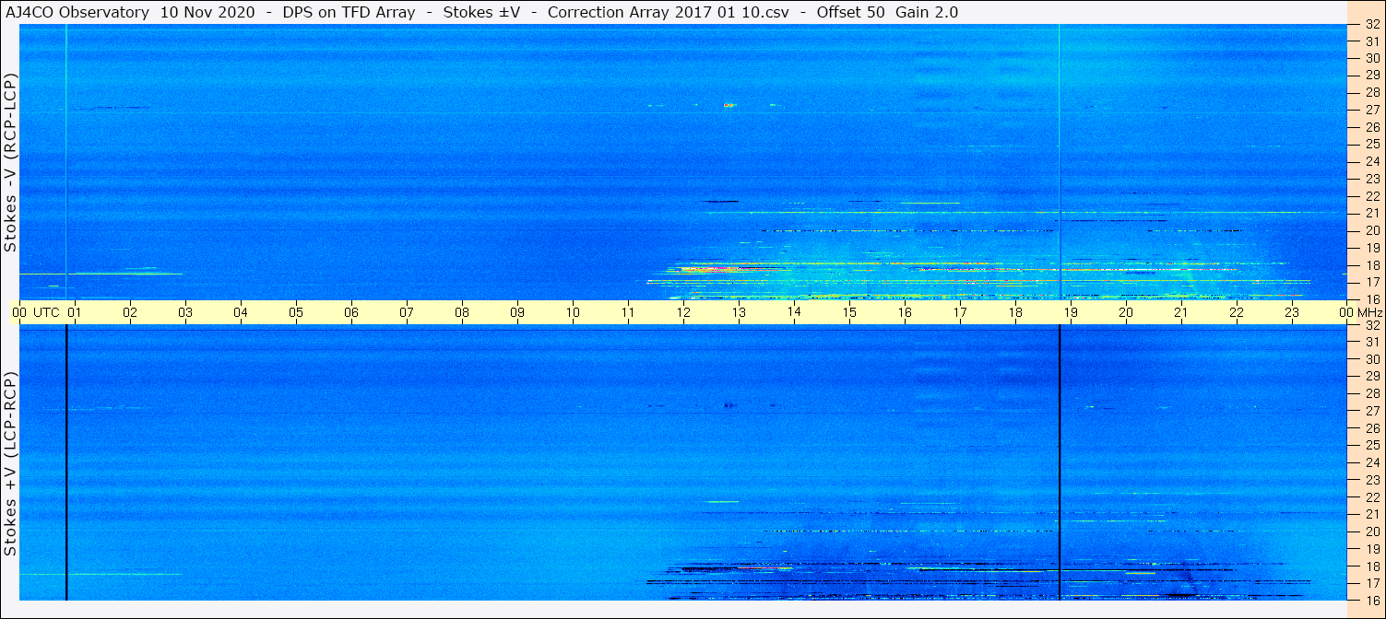The image size is (1386, 619).
Task: Click the 17 hour tick label
Action: [960, 312]
